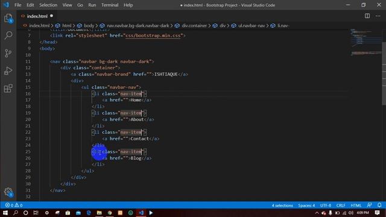The image size is (386, 217).
Task: Open the Windows Start menu
Action: click(5, 213)
